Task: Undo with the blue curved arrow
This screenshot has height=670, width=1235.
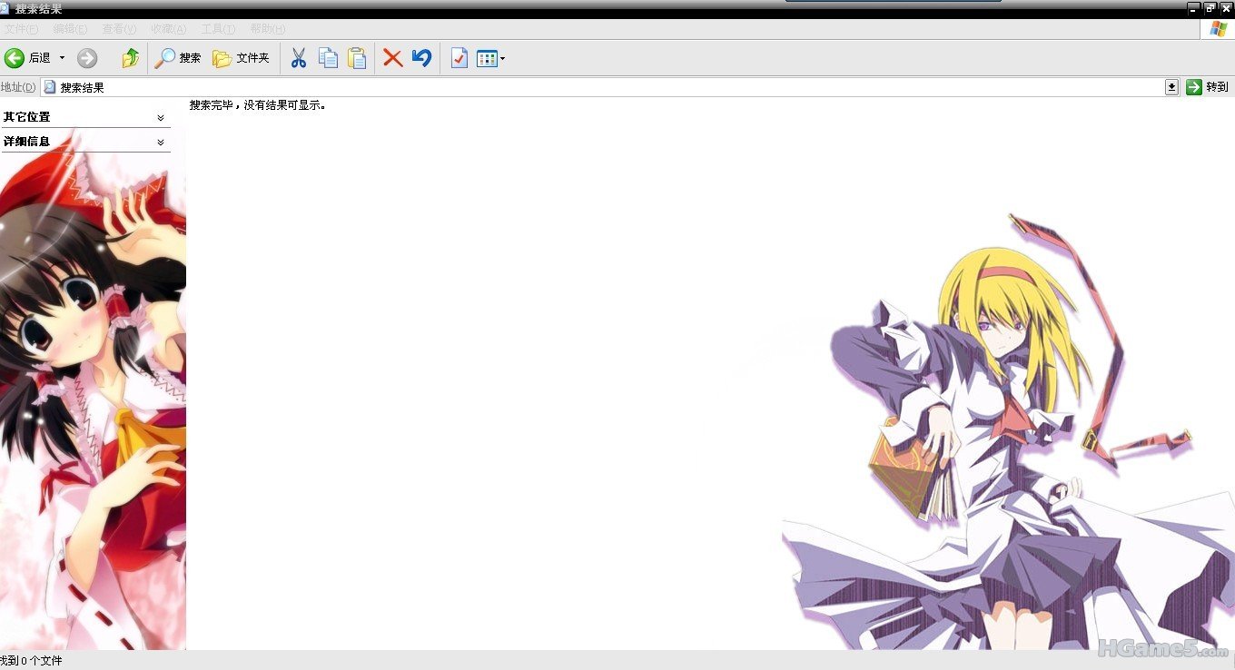Action: (x=421, y=58)
